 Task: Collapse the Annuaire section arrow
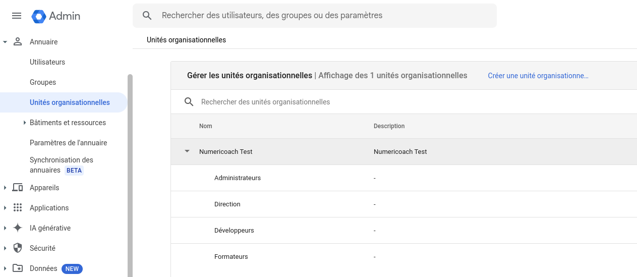coord(5,42)
